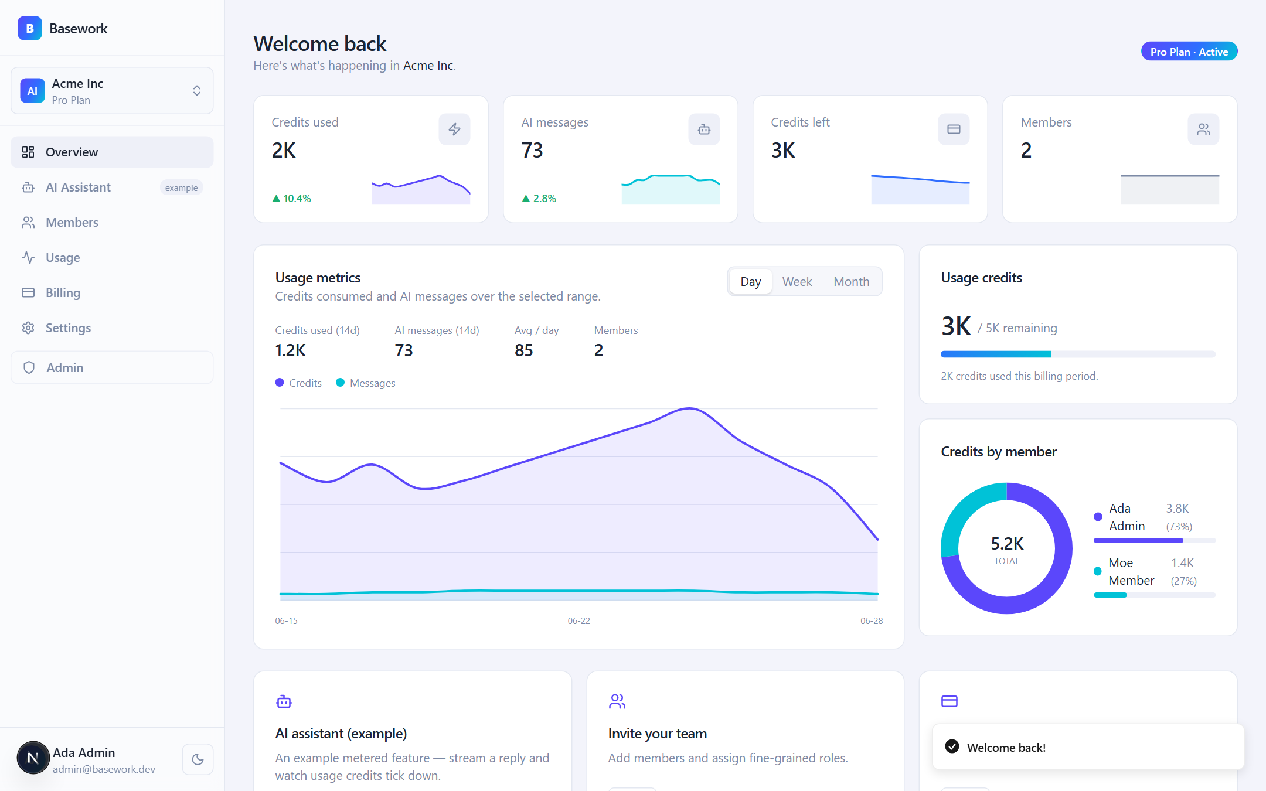Click the Credits used sparkline chart

tap(421, 189)
